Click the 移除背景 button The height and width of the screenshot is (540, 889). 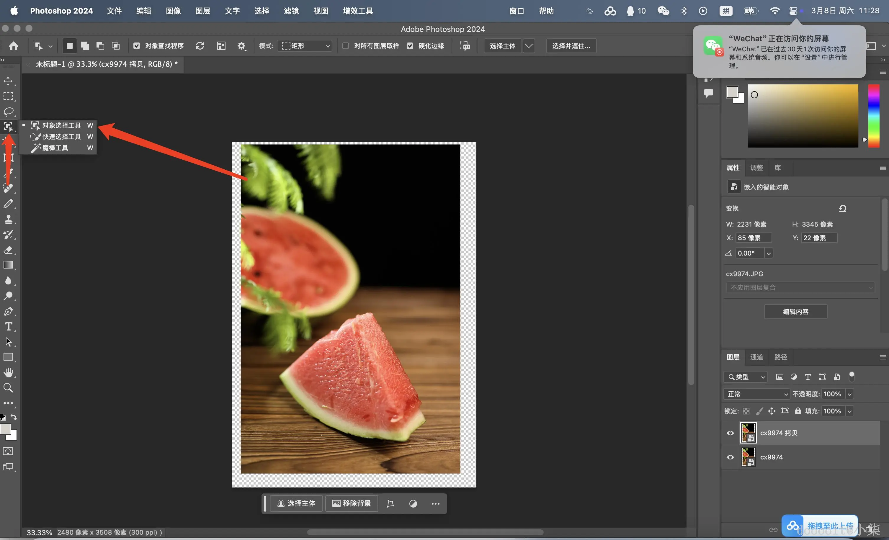point(352,503)
